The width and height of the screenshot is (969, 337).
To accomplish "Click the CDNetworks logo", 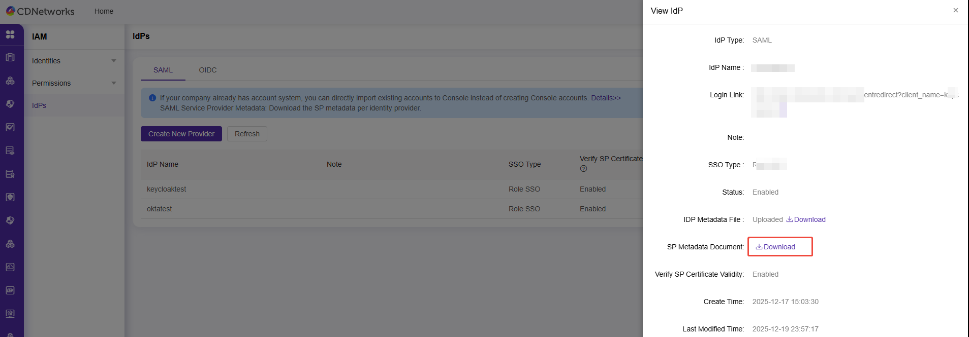I will pyautogui.click(x=40, y=11).
